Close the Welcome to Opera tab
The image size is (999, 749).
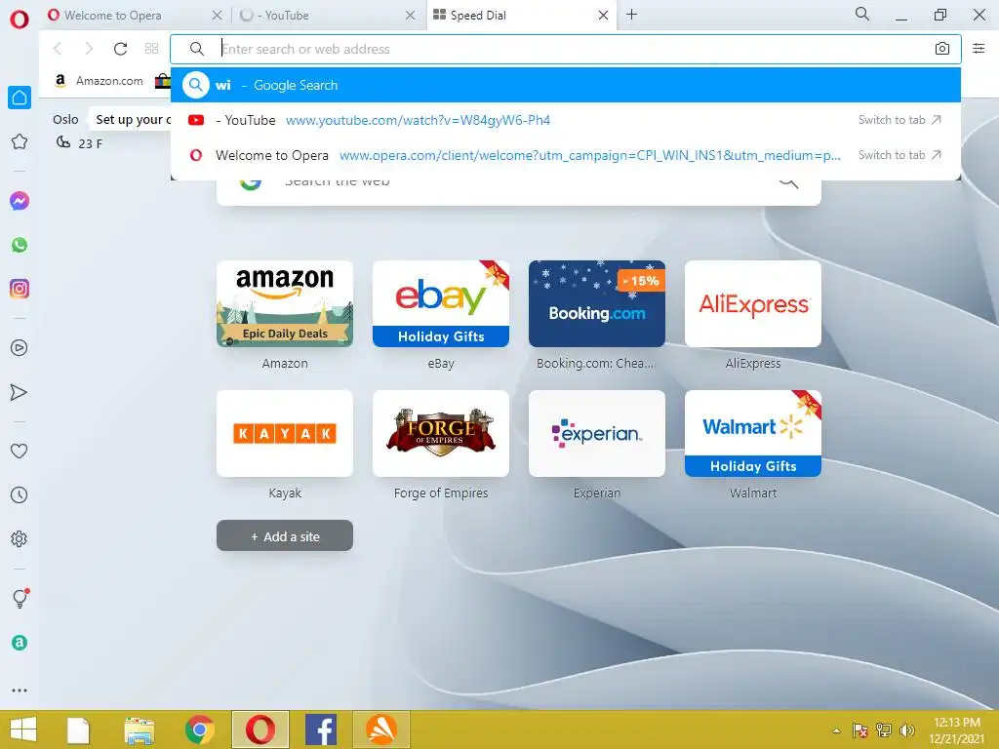[217, 15]
